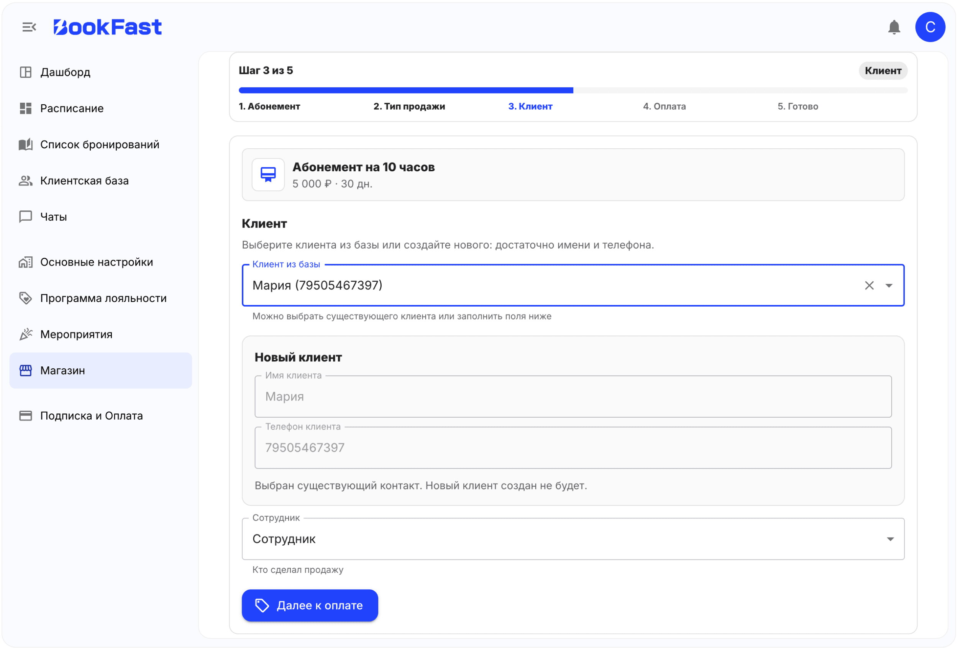Click the Магазин storefront icon
Viewport: 958px width, 648px height.
tap(26, 371)
